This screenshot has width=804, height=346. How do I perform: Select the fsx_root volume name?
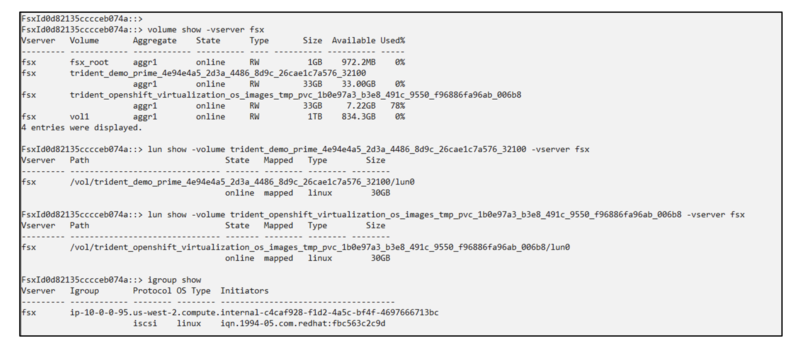coord(89,62)
